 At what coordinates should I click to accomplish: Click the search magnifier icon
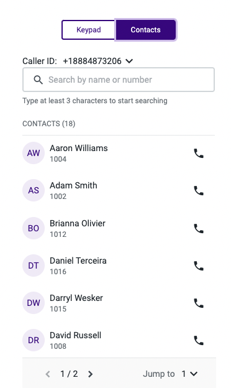point(38,80)
